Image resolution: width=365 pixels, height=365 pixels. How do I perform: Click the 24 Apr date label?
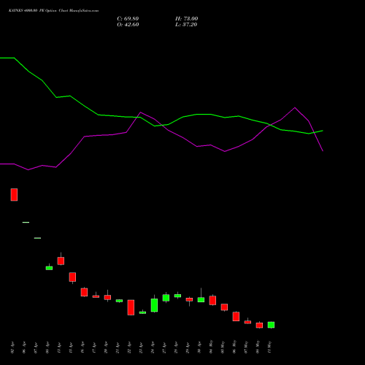coord(153,347)
